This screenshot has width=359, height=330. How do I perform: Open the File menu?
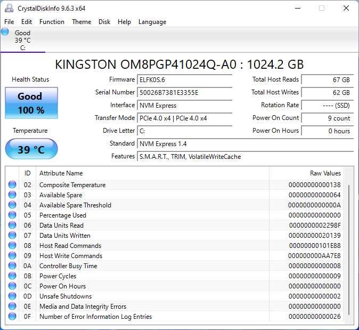(x=9, y=22)
